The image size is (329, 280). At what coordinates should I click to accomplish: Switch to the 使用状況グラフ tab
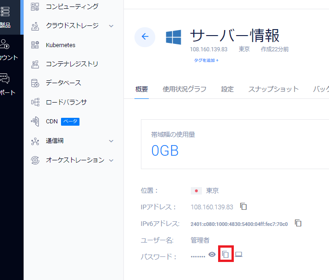(184, 89)
